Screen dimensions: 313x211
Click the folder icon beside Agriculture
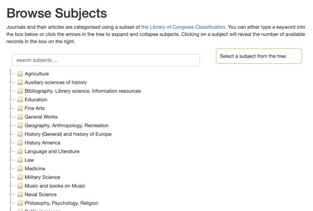(20, 74)
